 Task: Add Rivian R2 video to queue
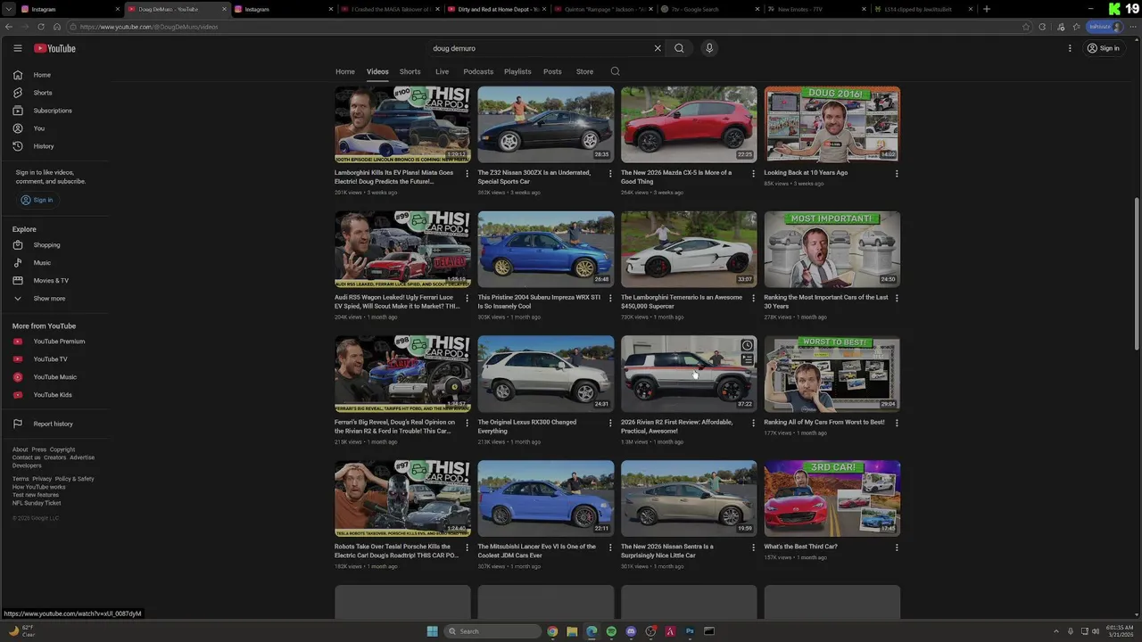tap(747, 359)
